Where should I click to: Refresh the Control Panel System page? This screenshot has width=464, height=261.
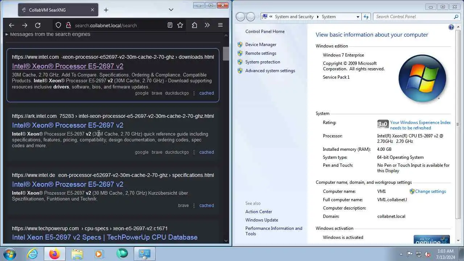tap(366, 17)
